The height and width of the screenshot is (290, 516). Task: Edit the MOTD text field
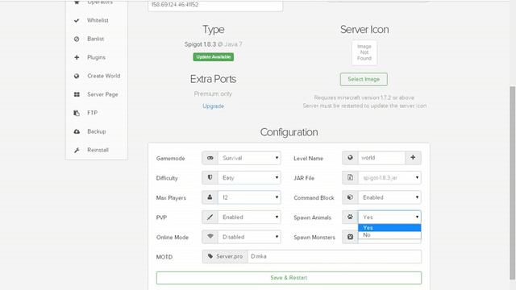pyautogui.click(x=335, y=256)
